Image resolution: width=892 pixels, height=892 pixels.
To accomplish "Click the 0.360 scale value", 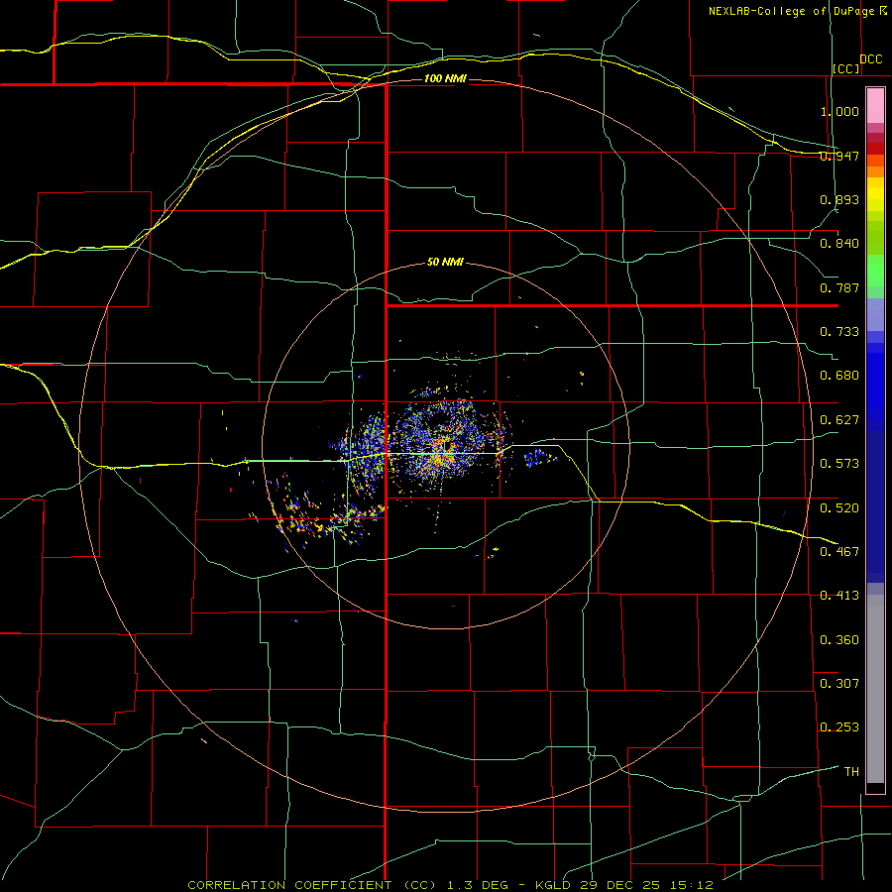I will (839, 640).
